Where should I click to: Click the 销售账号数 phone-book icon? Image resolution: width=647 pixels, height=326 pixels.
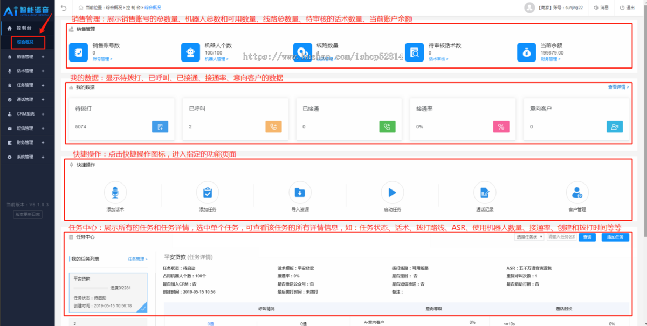coord(78,52)
